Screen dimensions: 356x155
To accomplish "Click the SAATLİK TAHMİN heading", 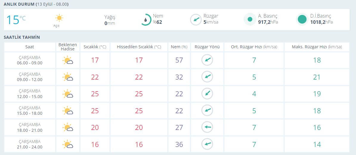I will [22, 37].
